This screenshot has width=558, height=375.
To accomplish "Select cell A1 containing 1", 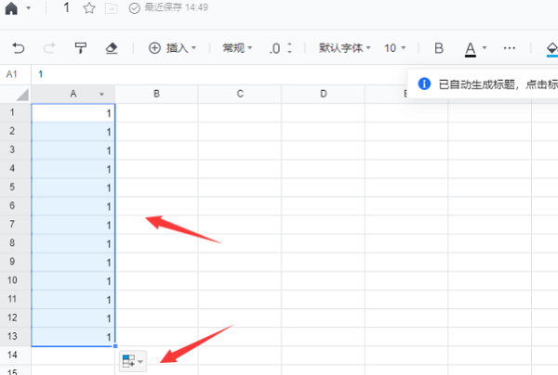I will pos(73,113).
